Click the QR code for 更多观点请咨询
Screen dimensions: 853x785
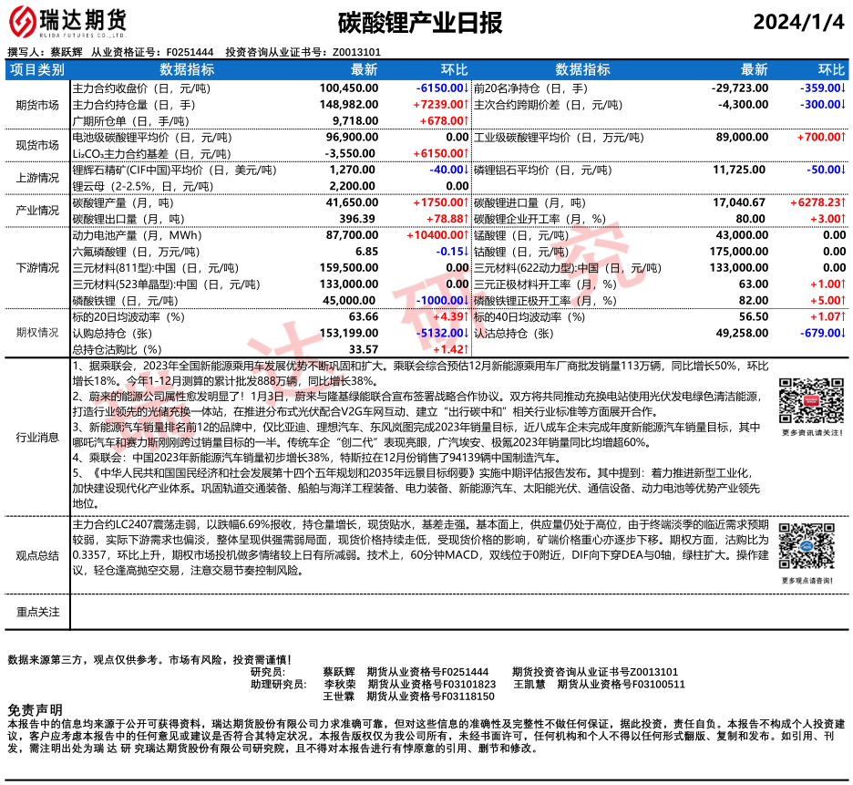click(x=805, y=549)
